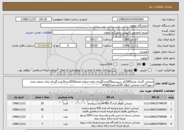The height and width of the screenshot is (130, 184).
Task: Click the validity date field 1398/11/12
Action: [130, 45]
